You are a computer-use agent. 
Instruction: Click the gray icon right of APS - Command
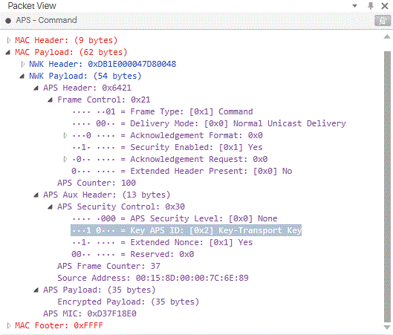point(383,21)
